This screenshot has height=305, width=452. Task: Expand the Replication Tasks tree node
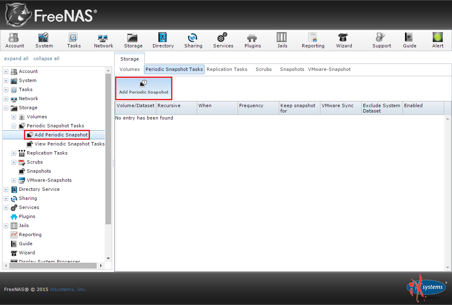tap(13, 153)
